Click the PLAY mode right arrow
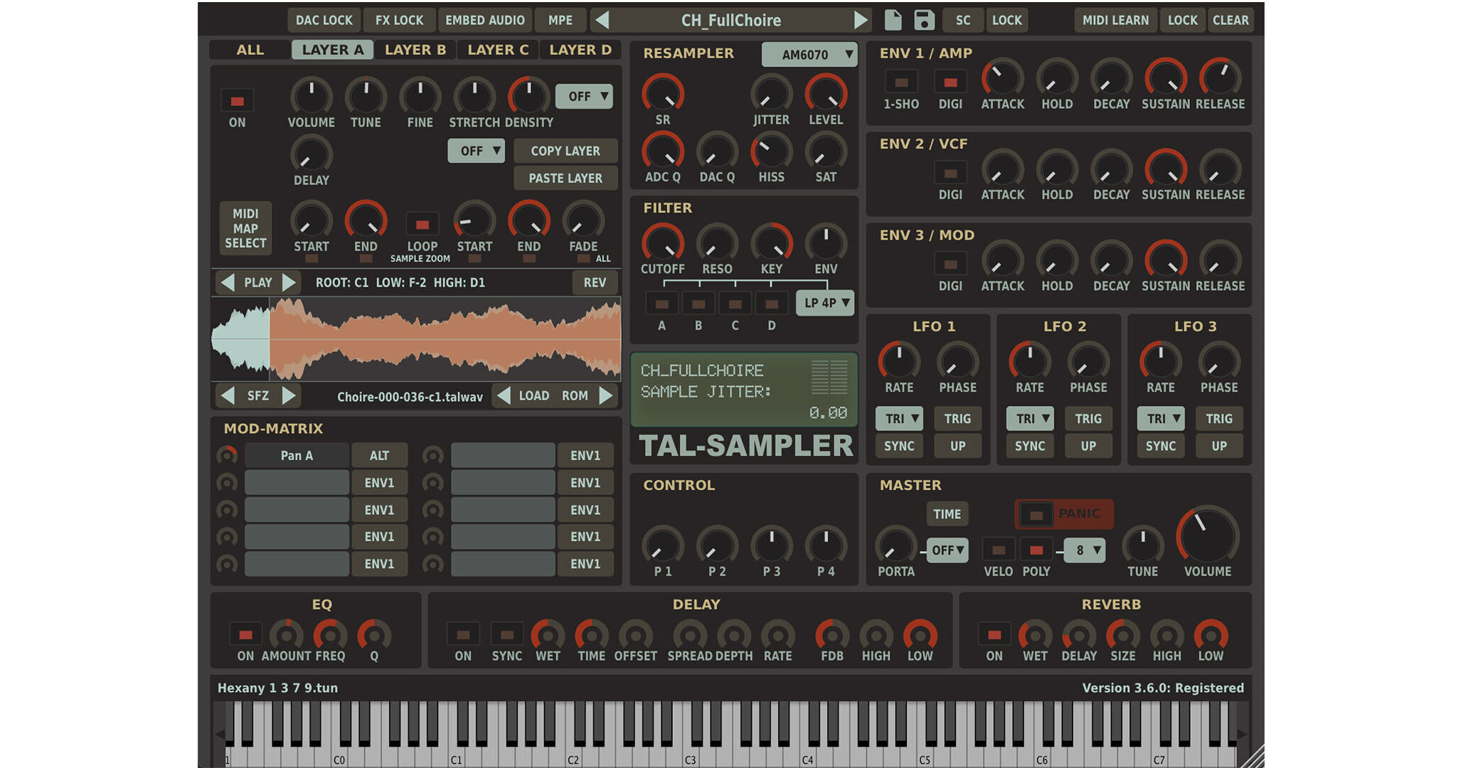Screen dimensions: 1463x768 [x=290, y=282]
